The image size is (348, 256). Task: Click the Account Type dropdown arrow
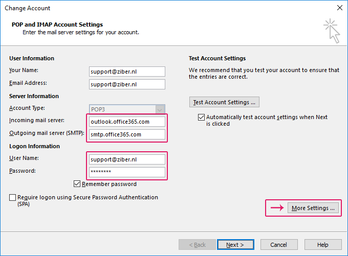click(160, 109)
